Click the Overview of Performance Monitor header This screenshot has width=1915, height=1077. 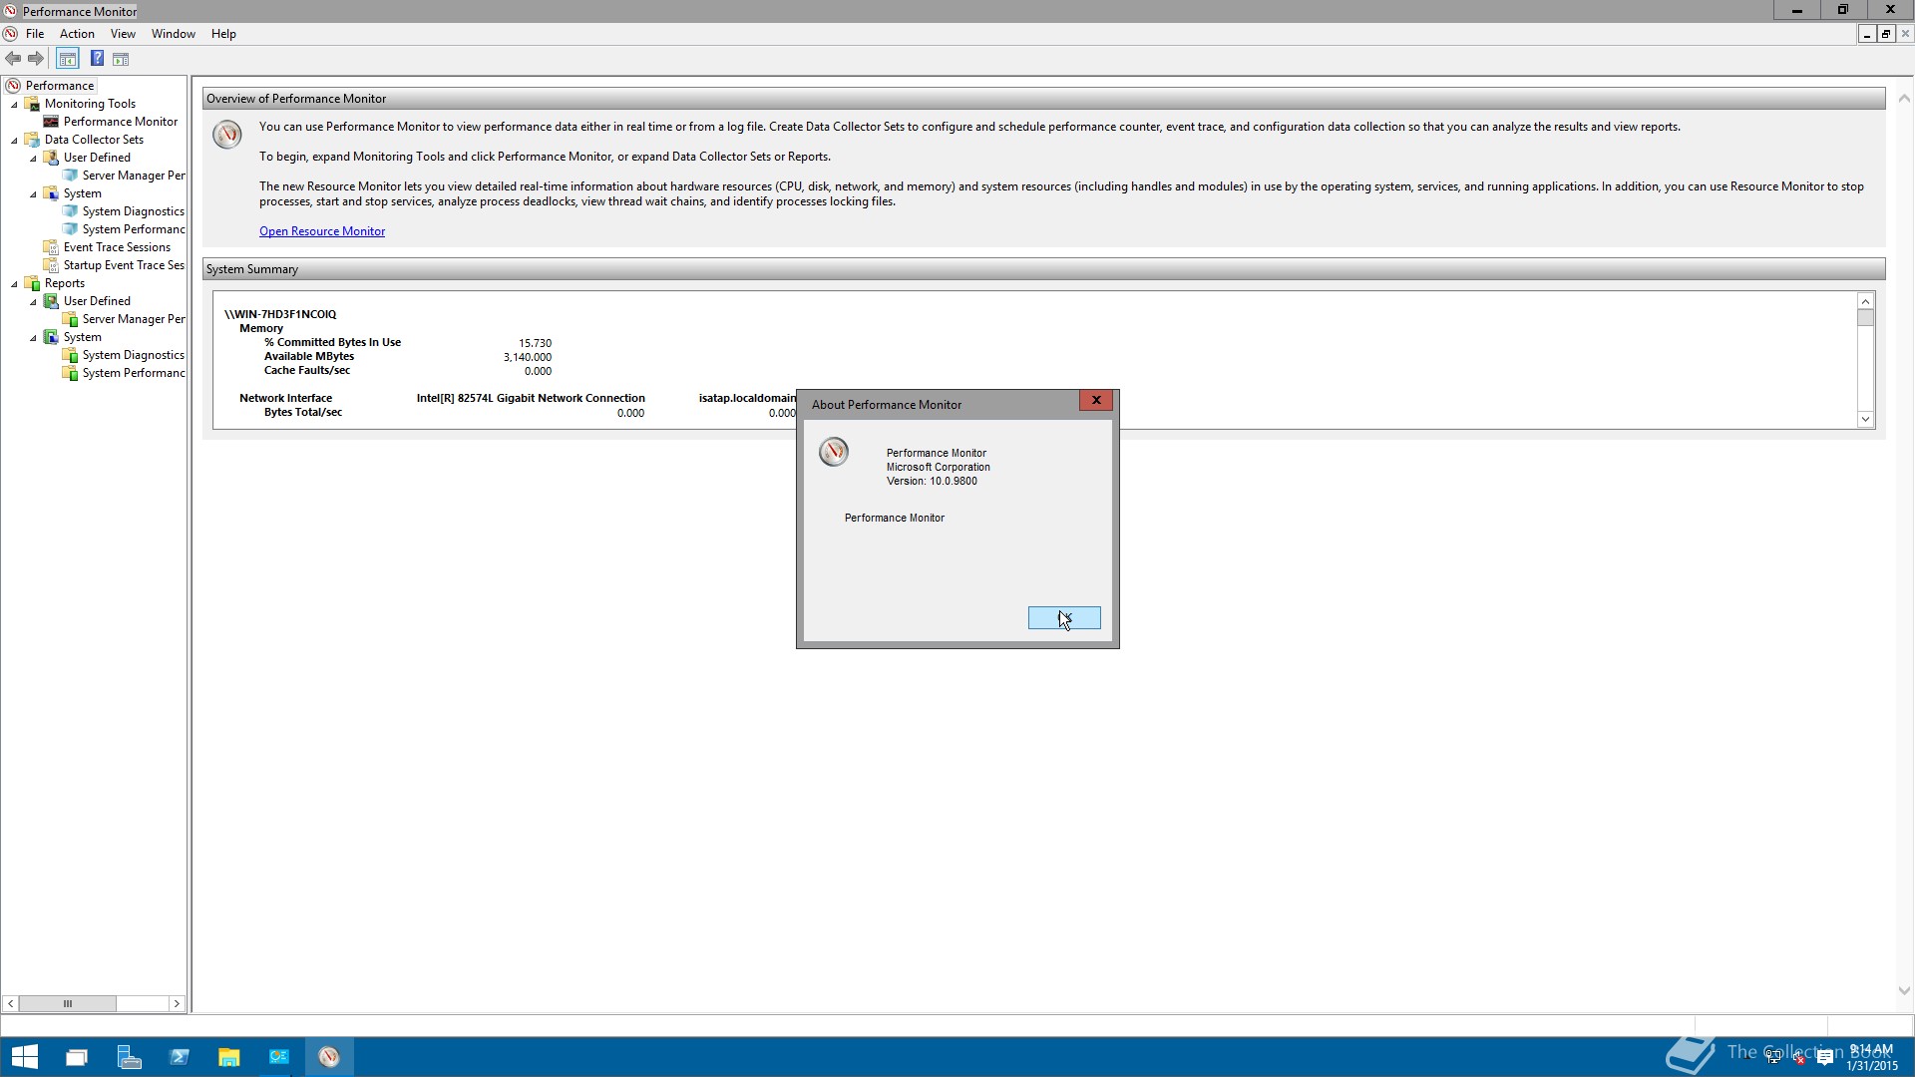[1043, 99]
